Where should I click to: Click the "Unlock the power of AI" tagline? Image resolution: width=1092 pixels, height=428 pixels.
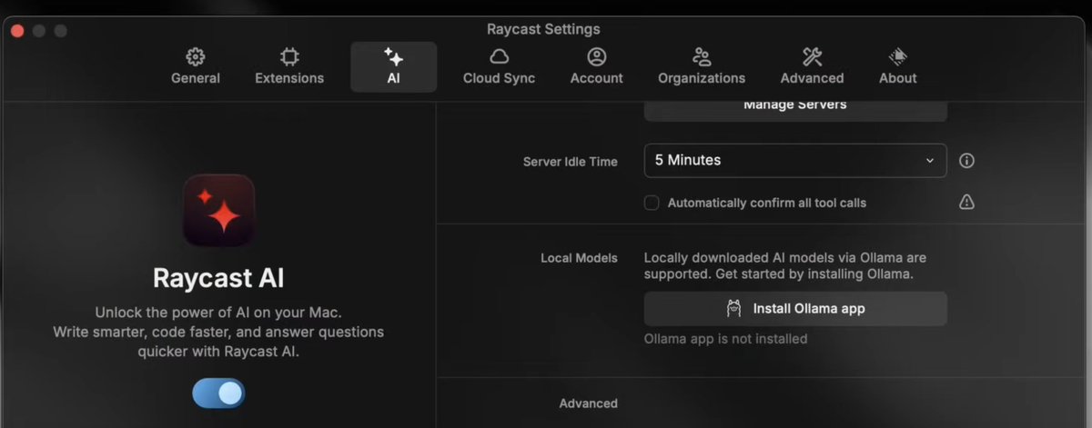(218, 332)
